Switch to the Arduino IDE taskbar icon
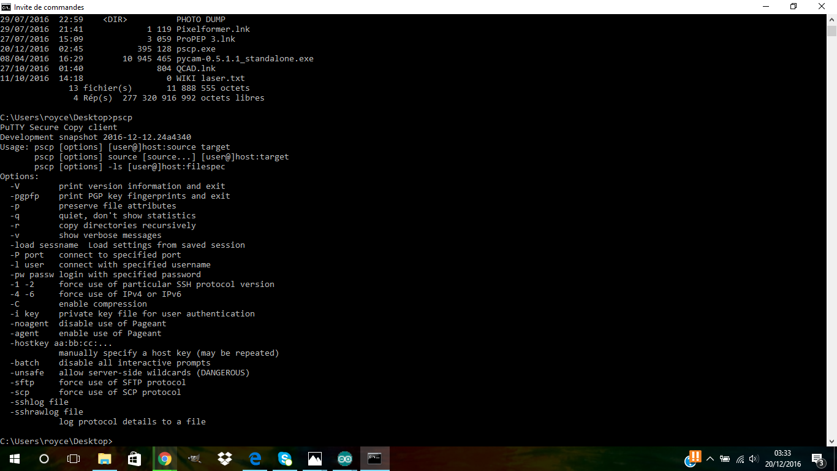 [345, 459]
